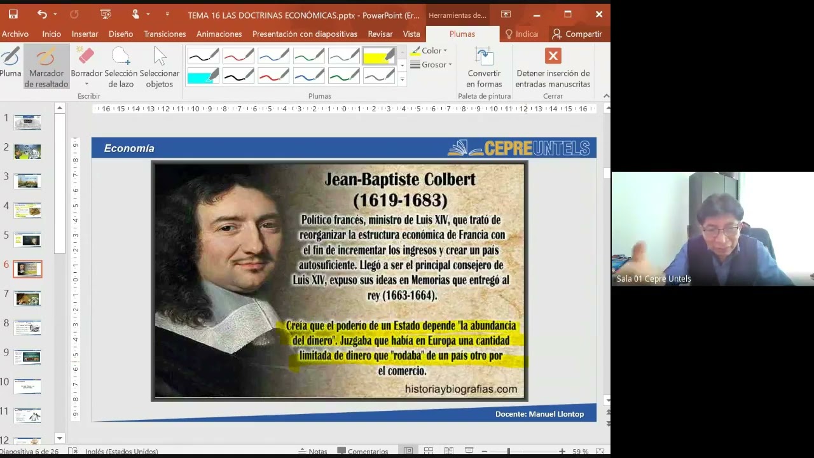Screen dimensions: 814x458
Task: Switch to the Animaciones tab
Action: click(219, 34)
